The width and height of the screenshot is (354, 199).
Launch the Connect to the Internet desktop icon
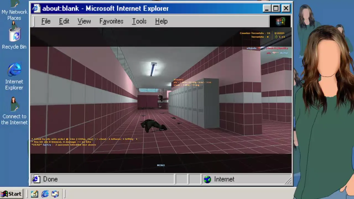click(x=14, y=111)
